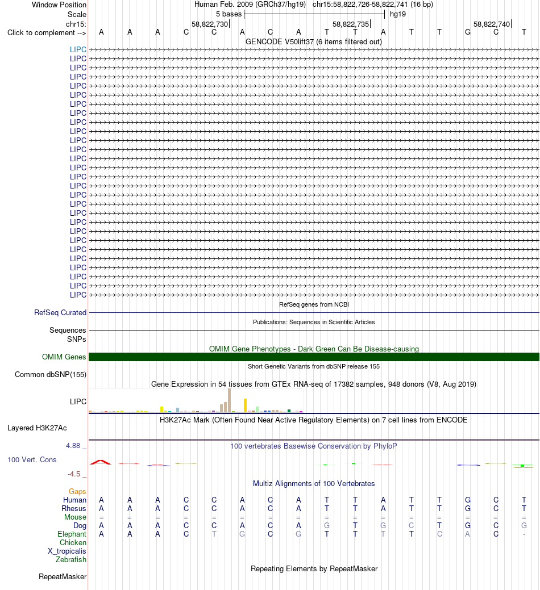Click the 'RepeatMasker' track label

(63, 577)
